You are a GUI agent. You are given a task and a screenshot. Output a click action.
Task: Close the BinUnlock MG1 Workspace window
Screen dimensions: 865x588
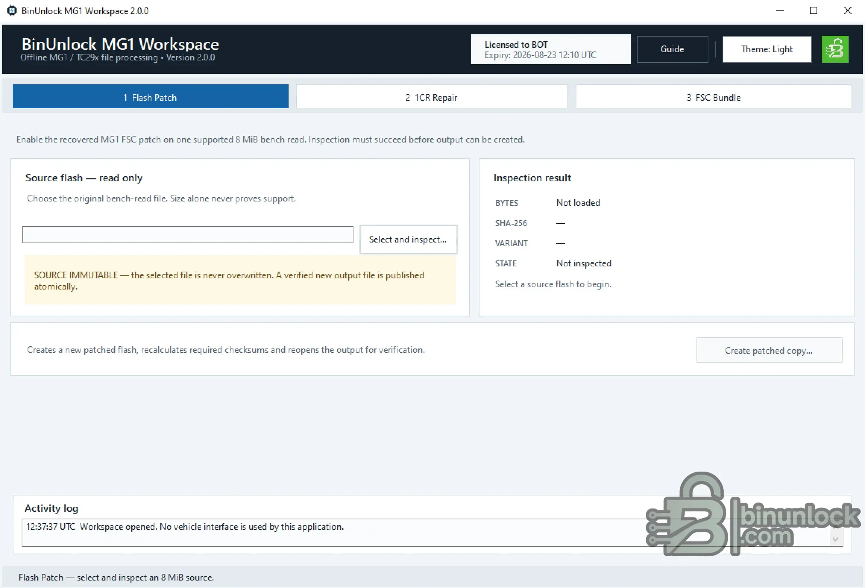pyautogui.click(x=847, y=11)
